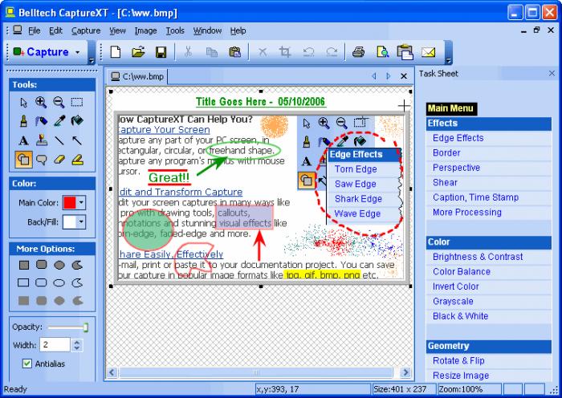Select the callout speech bubble tool
The height and width of the screenshot is (398, 562).
click(x=42, y=160)
